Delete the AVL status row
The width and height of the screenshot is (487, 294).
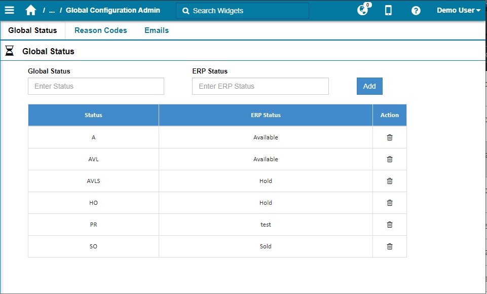point(389,159)
